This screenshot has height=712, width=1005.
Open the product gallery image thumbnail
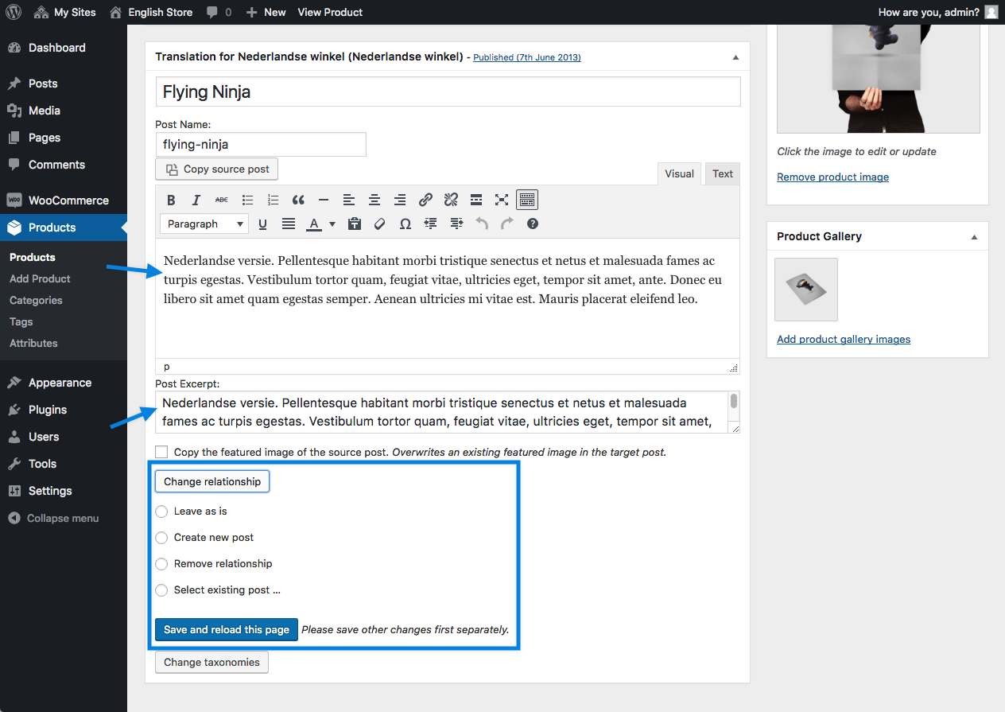click(x=805, y=290)
